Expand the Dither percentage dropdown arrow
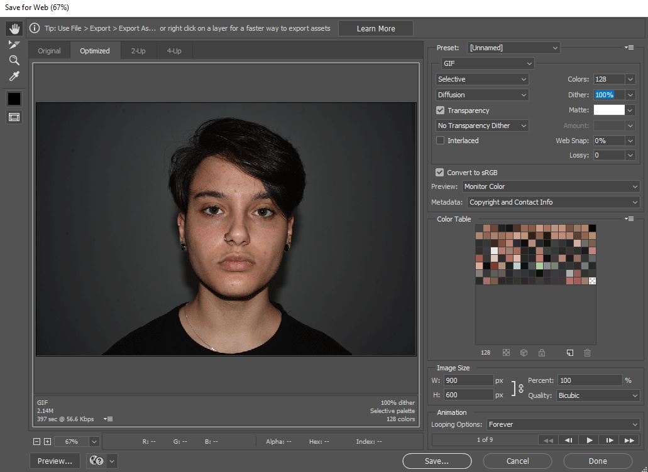Viewport: 648px width, 472px height. 630,95
